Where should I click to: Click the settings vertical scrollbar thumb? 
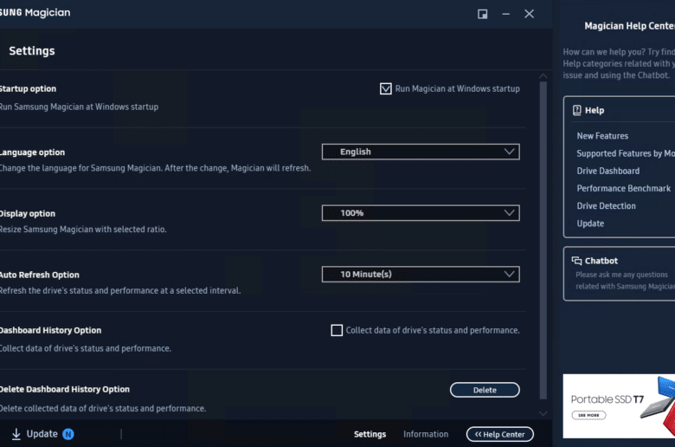click(x=543, y=241)
